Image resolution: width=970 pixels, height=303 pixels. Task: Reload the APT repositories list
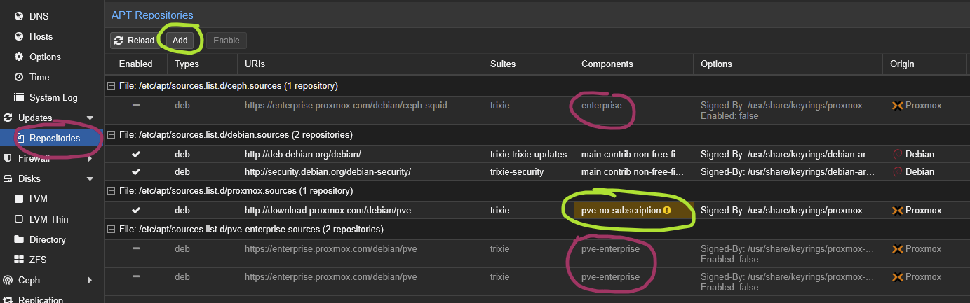(x=135, y=41)
